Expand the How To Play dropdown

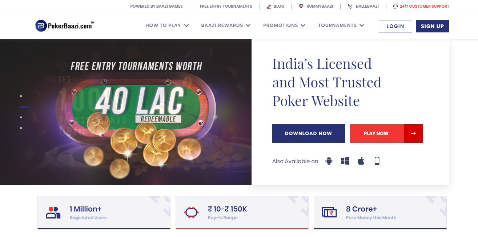pos(167,25)
